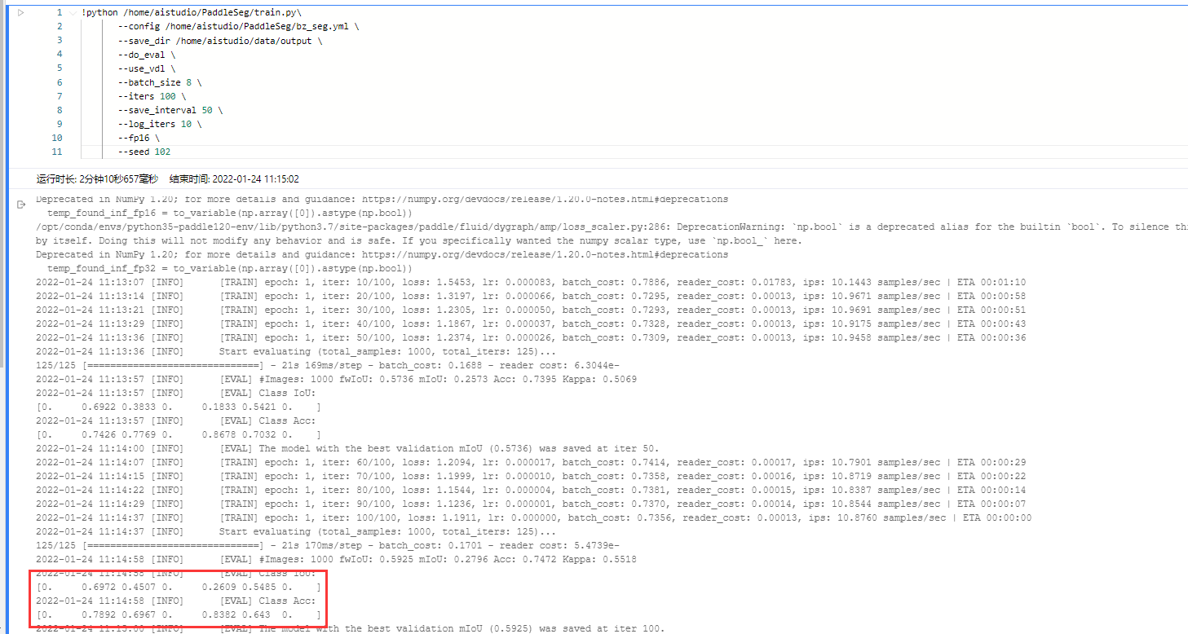Click the 'temp_found_inf_fp32 = to_variable' output line
The image size is (1188, 634).
230,268
